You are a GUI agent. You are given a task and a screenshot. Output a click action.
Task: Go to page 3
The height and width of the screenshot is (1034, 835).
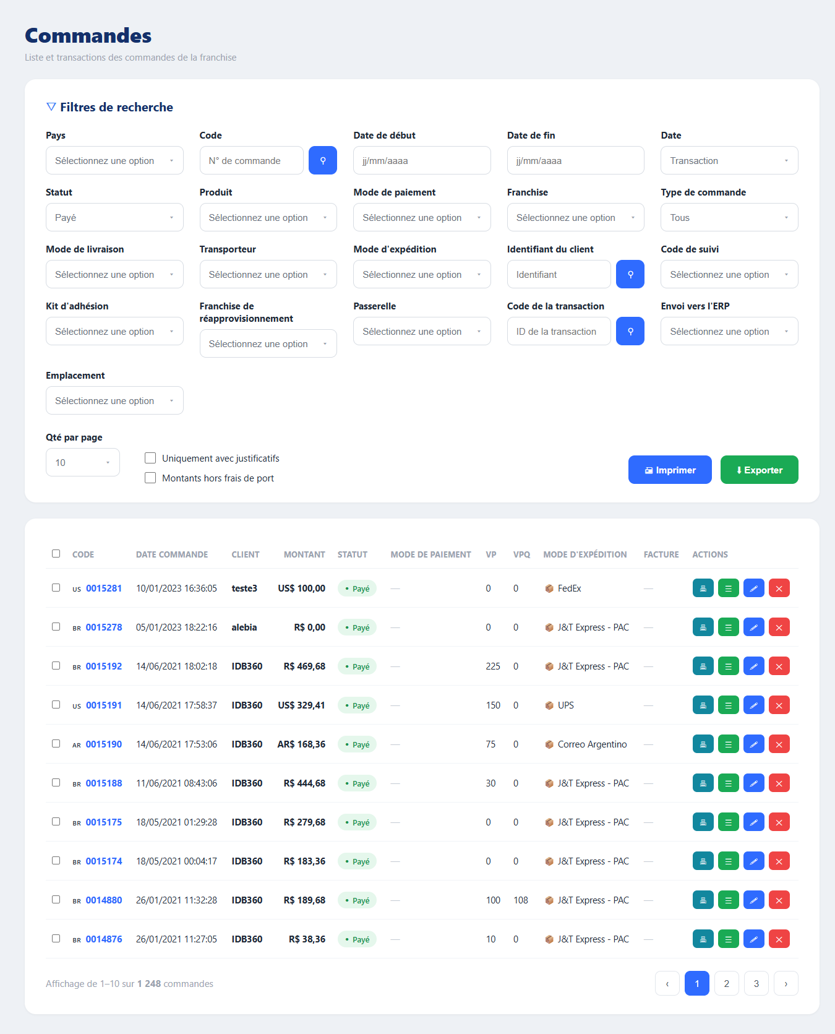point(756,983)
